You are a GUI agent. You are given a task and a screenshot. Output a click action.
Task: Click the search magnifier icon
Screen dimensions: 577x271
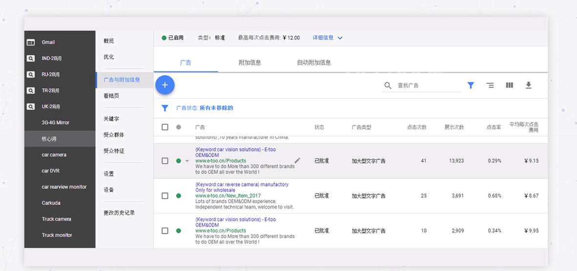point(388,85)
